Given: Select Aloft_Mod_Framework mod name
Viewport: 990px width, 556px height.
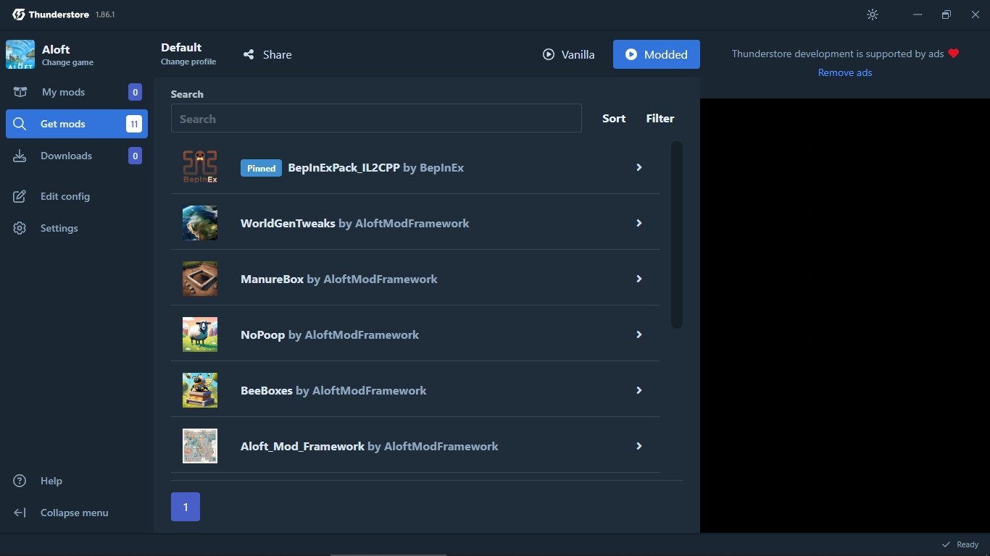Looking at the screenshot, I should (x=302, y=446).
